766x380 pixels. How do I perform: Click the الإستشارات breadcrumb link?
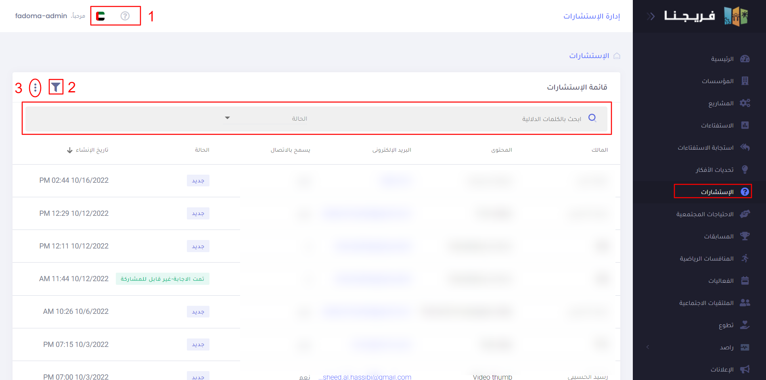pyautogui.click(x=589, y=56)
